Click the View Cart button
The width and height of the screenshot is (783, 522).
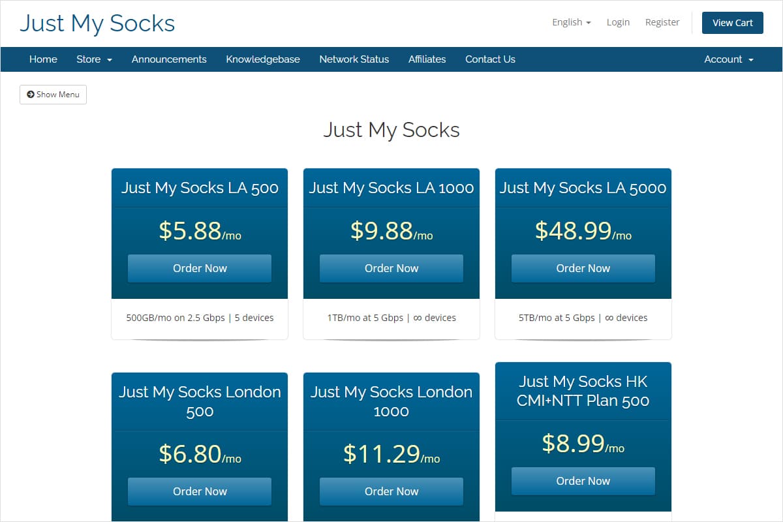click(x=732, y=22)
